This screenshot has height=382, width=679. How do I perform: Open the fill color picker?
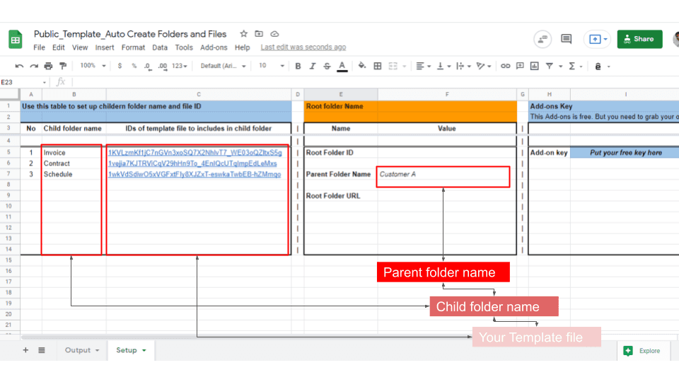click(x=362, y=66)
